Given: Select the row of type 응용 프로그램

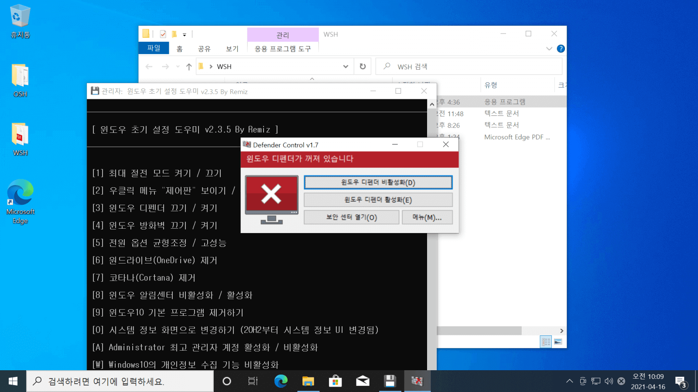Looking at the screenshot, I should click(502, 102).
